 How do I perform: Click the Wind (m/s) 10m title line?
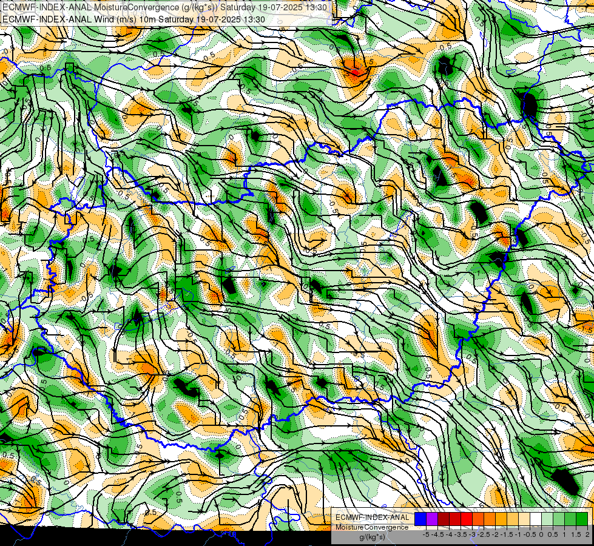(133, 19)
